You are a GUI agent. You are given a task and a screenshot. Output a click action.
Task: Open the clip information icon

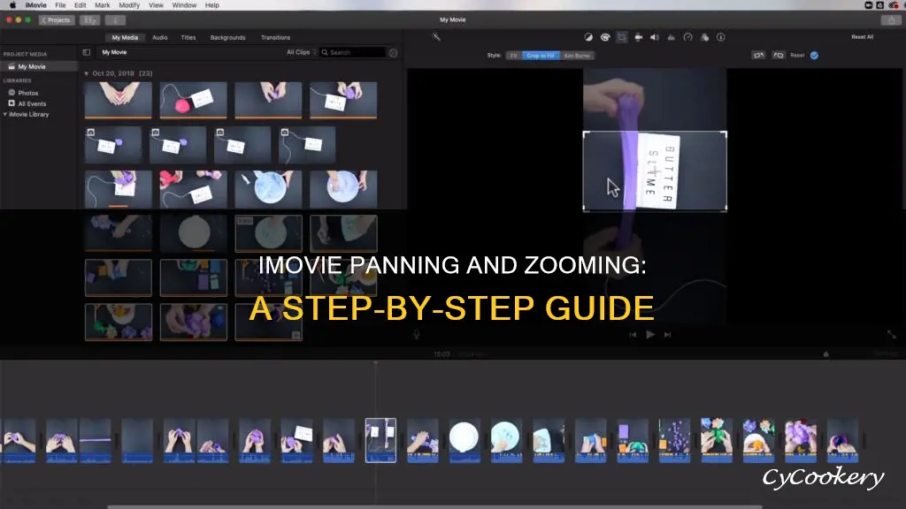click(720, 37)
